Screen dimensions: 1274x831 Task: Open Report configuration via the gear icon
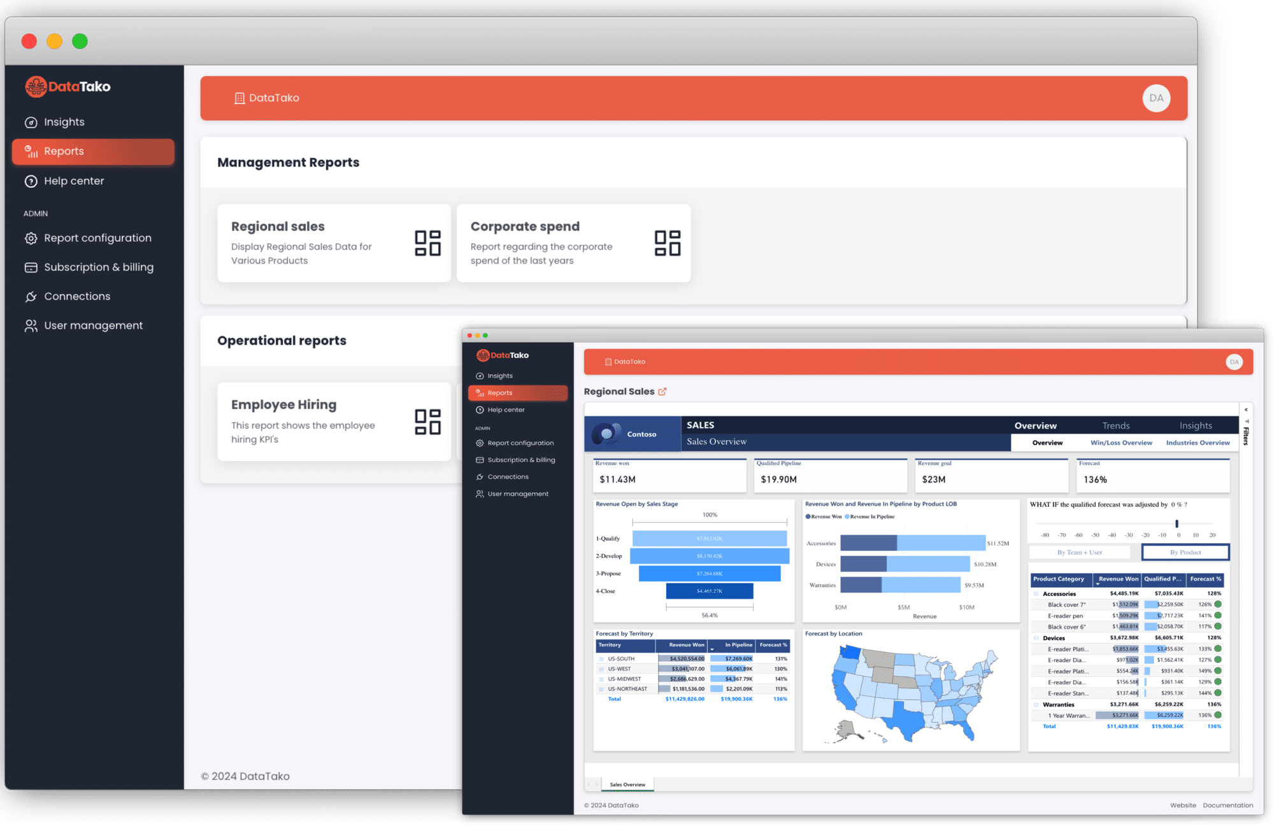32,238
